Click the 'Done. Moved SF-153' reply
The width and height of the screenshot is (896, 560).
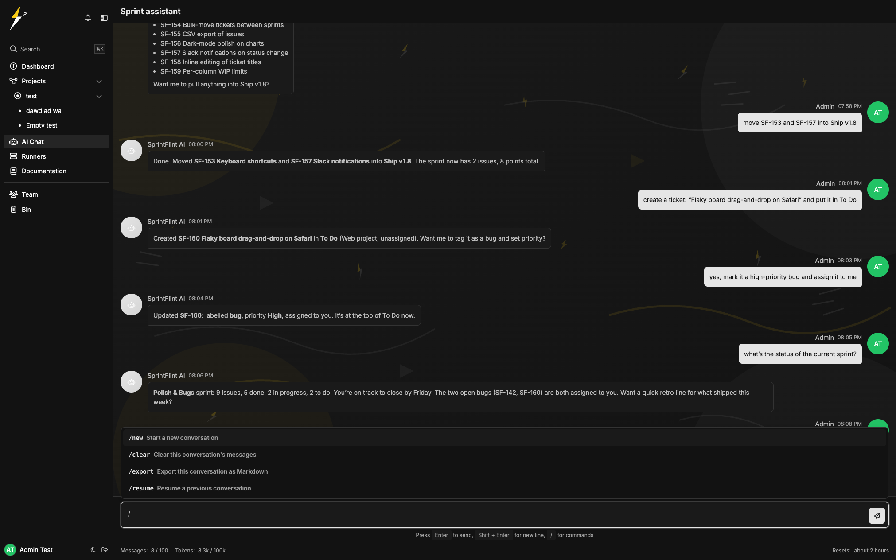coord(347,161)
